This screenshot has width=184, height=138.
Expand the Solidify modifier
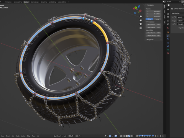click(172, 17)
